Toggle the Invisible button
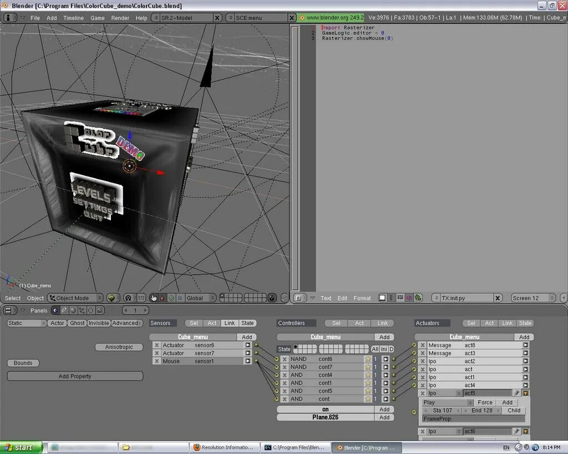Screen dimensions: 568x454 [x=99, y=323]
